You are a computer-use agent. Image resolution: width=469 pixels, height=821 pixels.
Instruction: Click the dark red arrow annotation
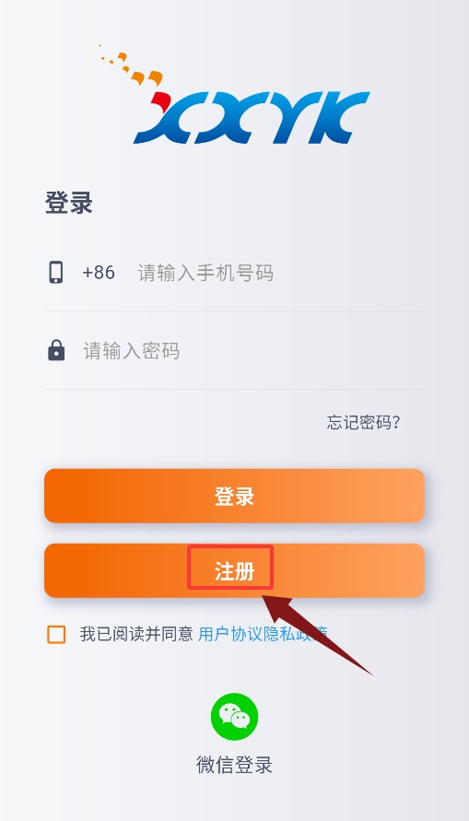click(x=316, y=635)
